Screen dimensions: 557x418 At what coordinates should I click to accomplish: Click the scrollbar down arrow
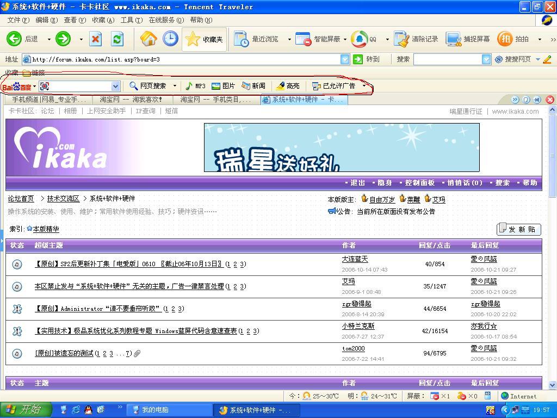(553, 385)
